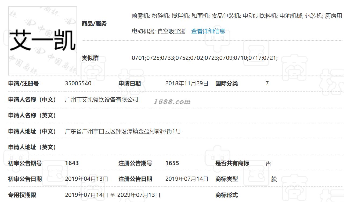The width and height of the screenshot is (344, 202).
Task: Click the 申请人名称（英文） label
Action: pos(32,115)
